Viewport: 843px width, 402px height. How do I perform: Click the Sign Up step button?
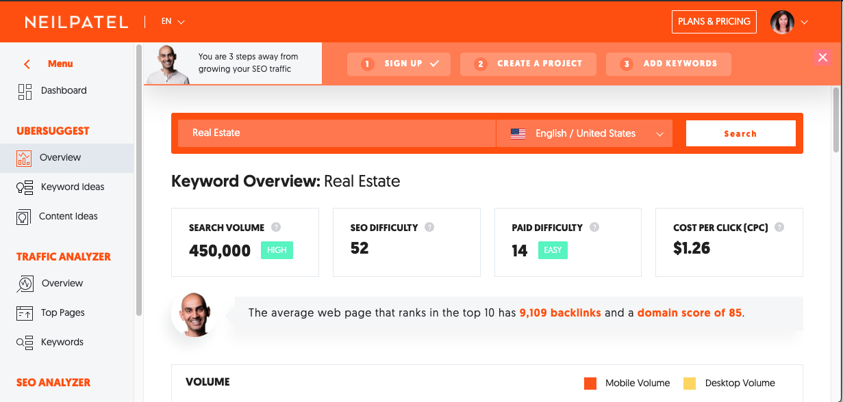399,64
